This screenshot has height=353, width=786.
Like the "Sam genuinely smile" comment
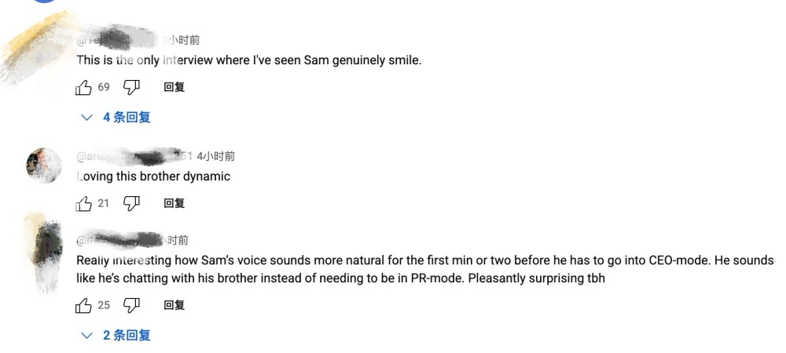point(83,87)
